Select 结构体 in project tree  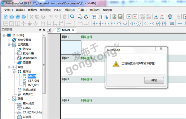coord(27,49)
